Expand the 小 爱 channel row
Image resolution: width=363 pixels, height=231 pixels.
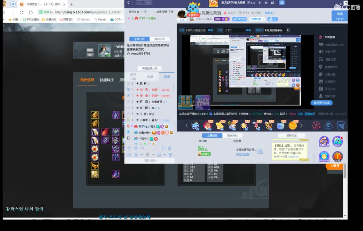(129, 114)
